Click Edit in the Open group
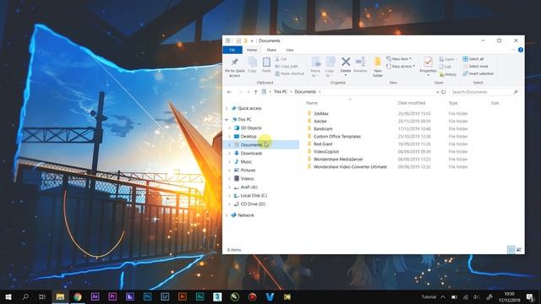The height and width of the screenshot is (304, 541). [x=445, y=67]
